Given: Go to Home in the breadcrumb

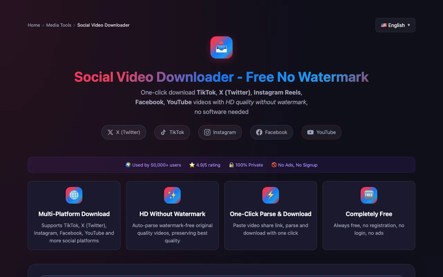Looking at the screenshot, I should click(34, 25).
